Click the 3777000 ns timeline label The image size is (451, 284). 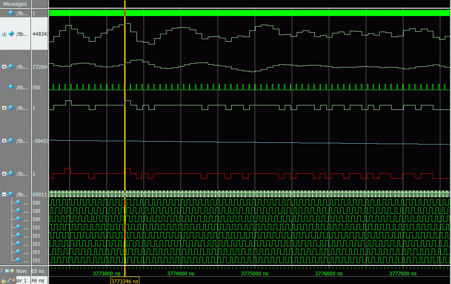[403, 273]
